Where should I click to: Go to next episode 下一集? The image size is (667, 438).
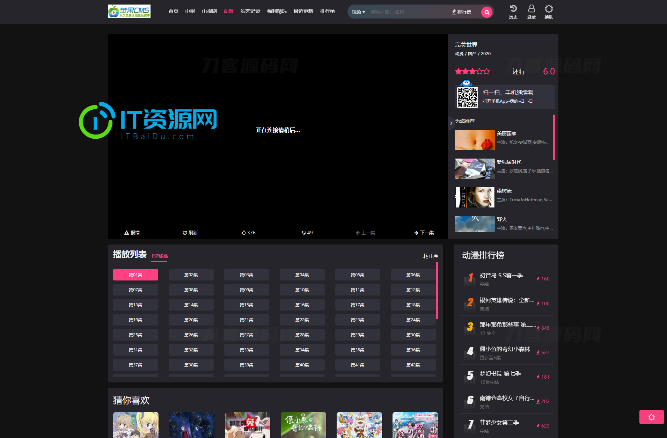pos(424,233)
